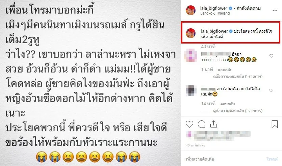Expand replies under the อิจฉา comment

[238, 76]
